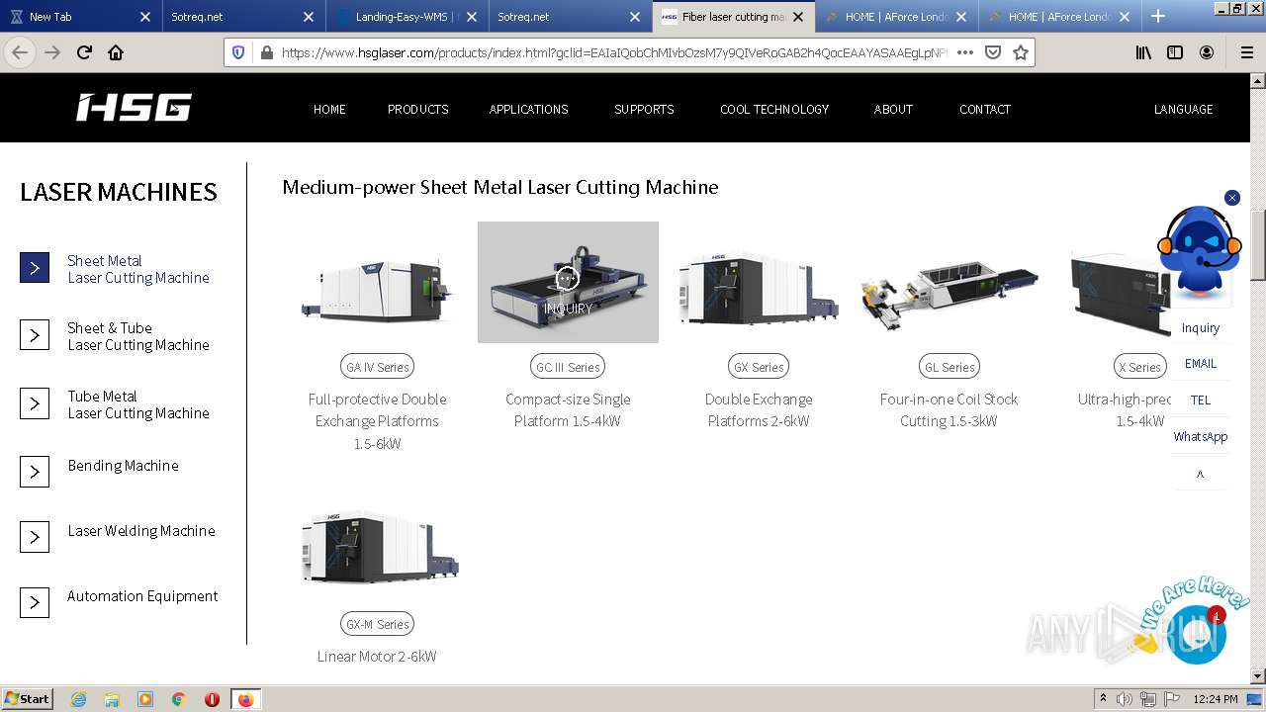Open File Explorer from taskbar
This screenshot has width=1266, height=712.
[x=112, y=699]
